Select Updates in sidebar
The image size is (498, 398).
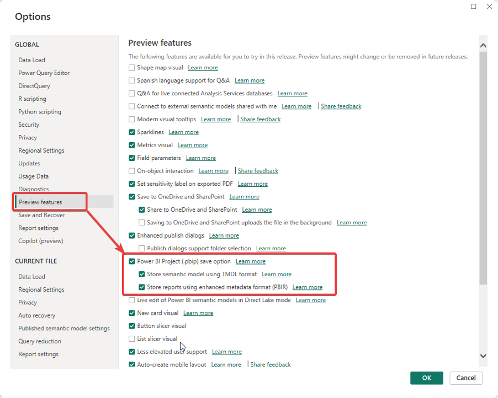point(29,163)
